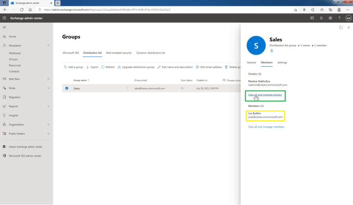Close the Sales details panel

[x=349, y=28]
